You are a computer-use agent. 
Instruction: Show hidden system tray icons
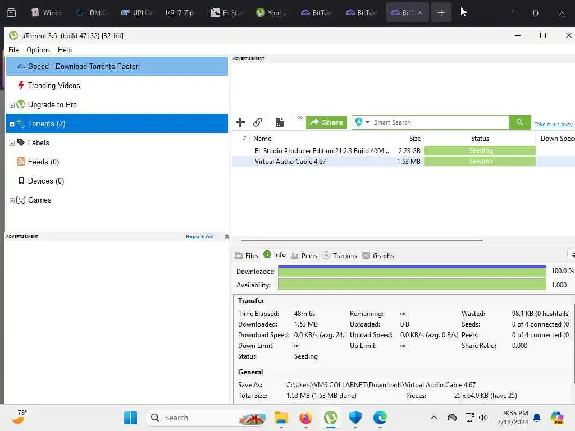tap(434, 418)
